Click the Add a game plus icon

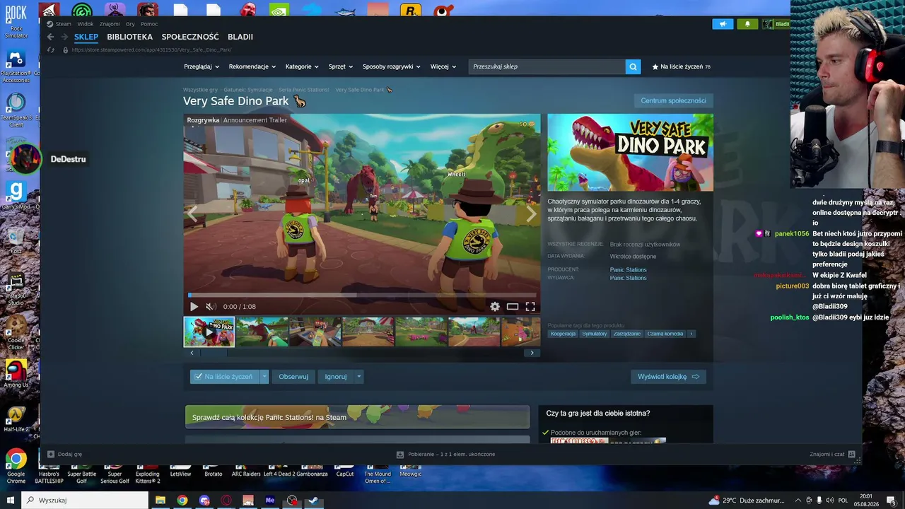click(x=51, y=455)
